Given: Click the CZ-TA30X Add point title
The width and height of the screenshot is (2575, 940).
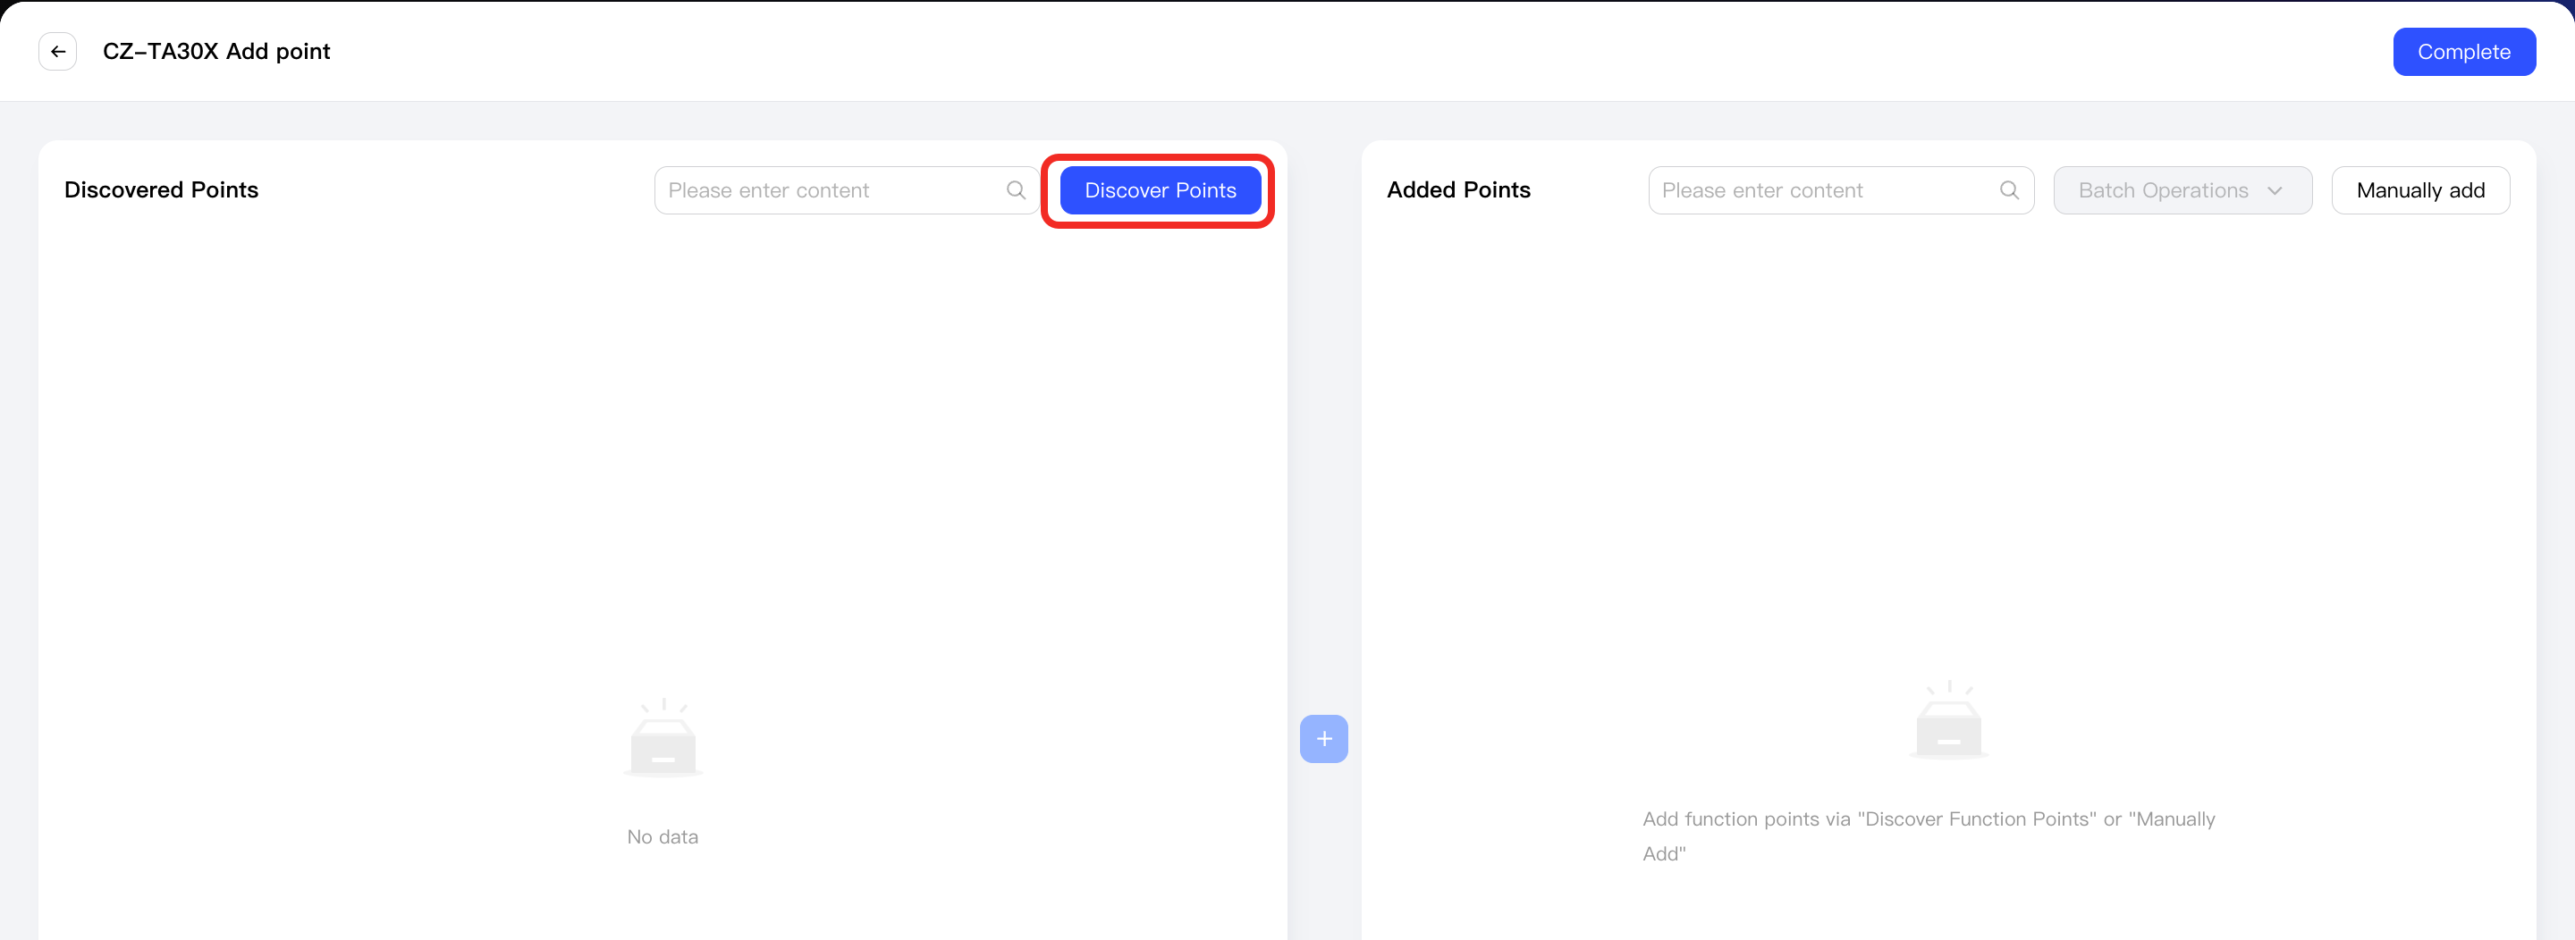Looking at the screenshot, I should [x=215, y=52].
